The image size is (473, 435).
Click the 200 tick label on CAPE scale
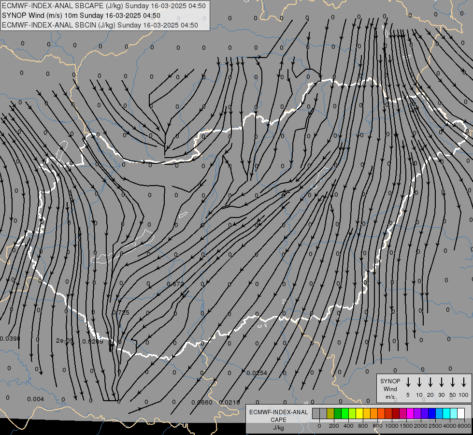(x=334, y=426)
